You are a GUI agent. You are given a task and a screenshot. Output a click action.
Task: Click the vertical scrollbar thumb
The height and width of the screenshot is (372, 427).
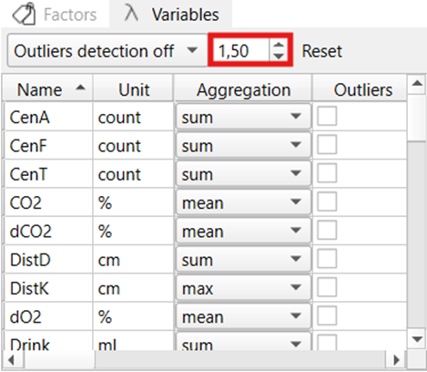pos(417,118)
